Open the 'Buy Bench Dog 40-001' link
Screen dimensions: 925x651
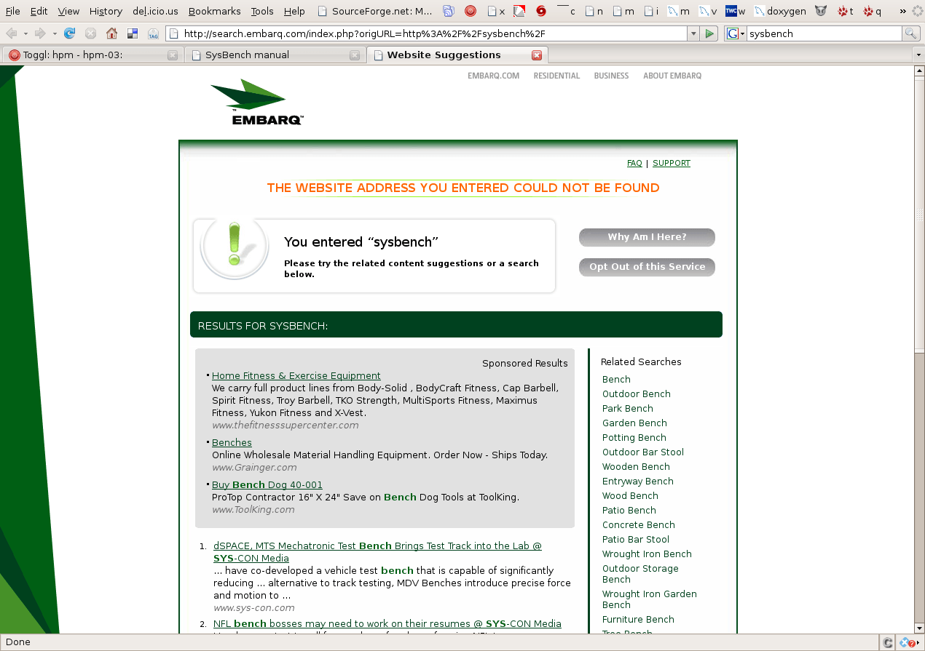(267, 485)
